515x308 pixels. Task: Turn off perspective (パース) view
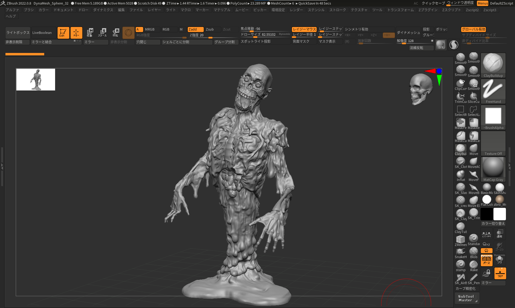(487, 260)
